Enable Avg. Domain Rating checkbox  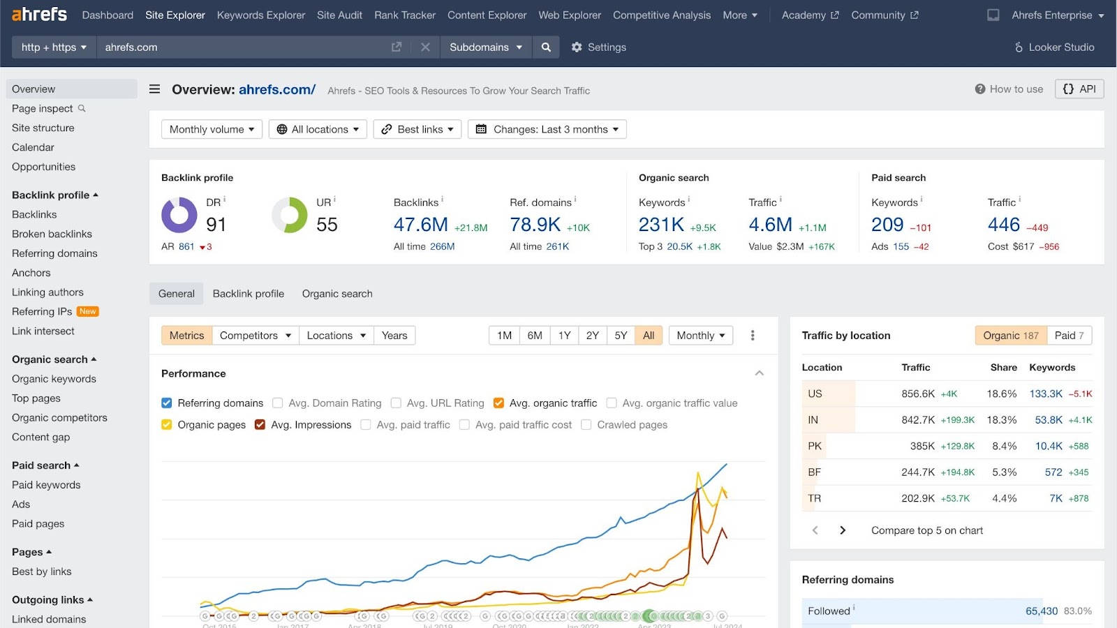(277, 403)
